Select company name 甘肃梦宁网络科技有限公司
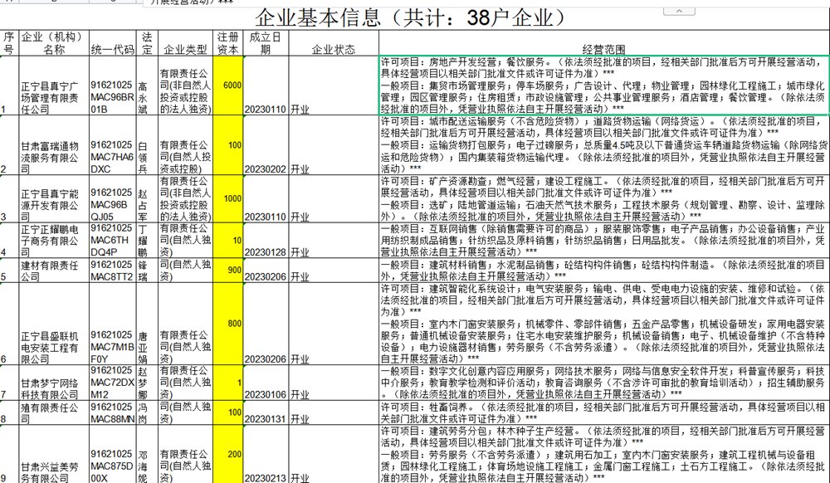830x483 pixels. click(x=53, y=388)
